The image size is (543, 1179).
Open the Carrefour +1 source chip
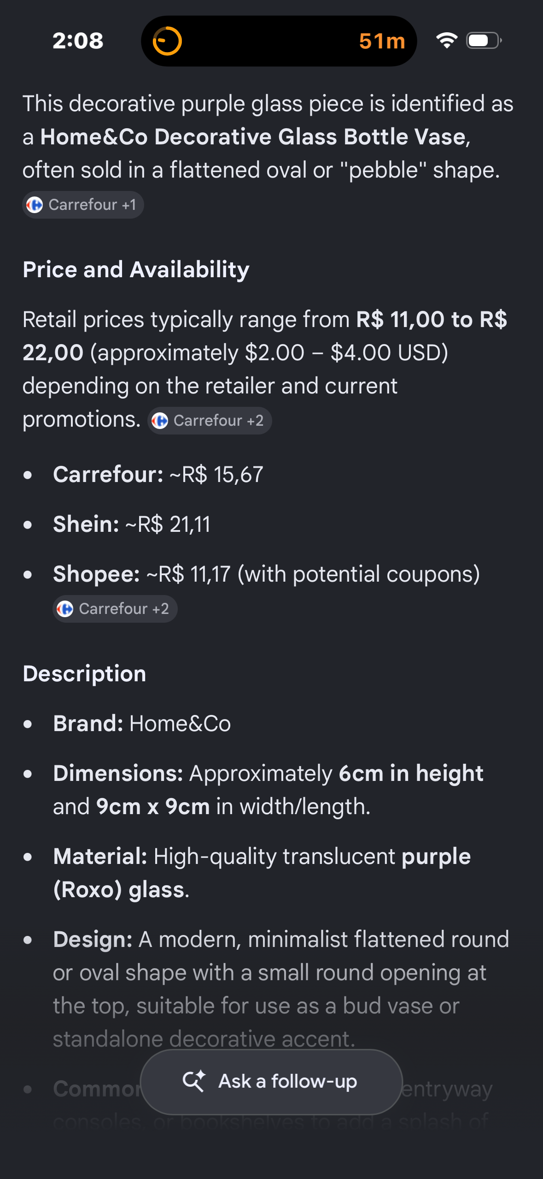pyautogui.click(x=83, y=205)
